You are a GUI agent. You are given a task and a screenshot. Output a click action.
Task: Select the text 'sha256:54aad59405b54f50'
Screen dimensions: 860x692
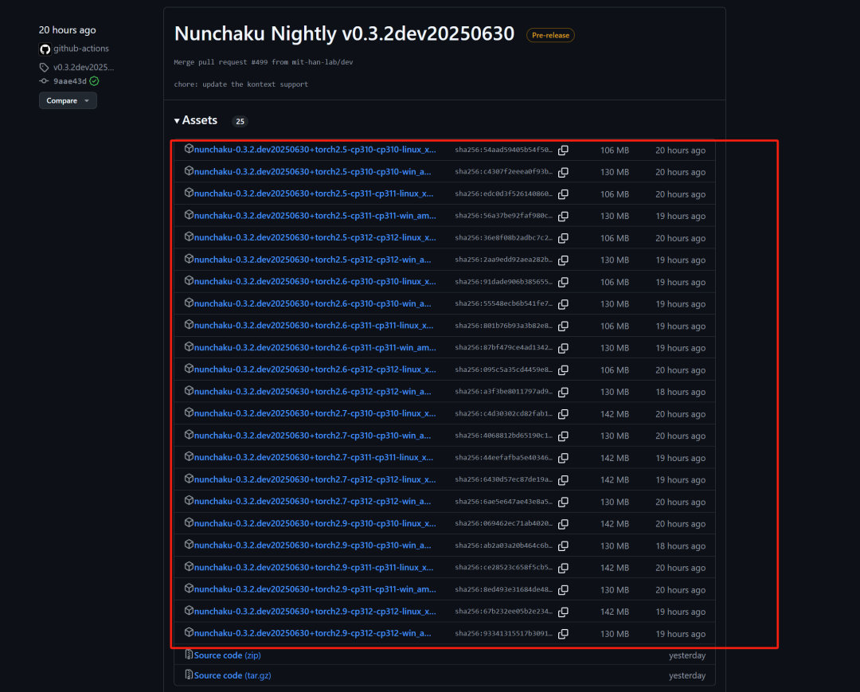(503, 150)
